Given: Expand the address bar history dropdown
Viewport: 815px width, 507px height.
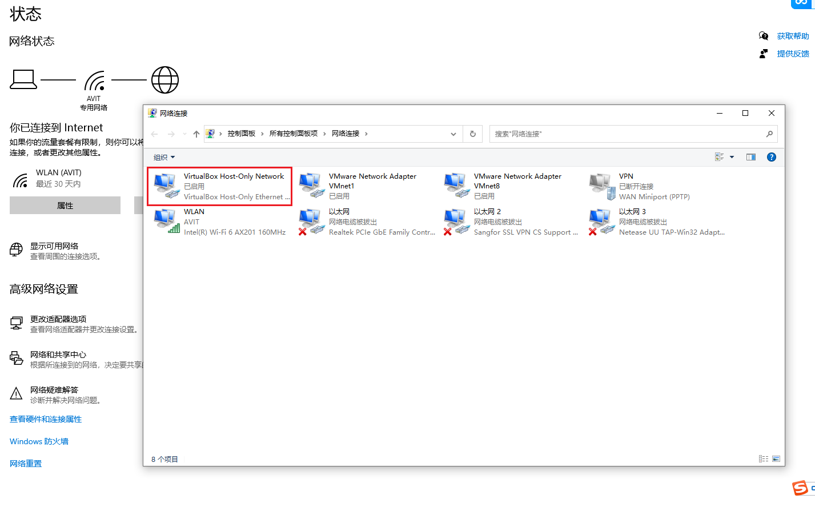Looking at the screenshot, I should (453, 134).
